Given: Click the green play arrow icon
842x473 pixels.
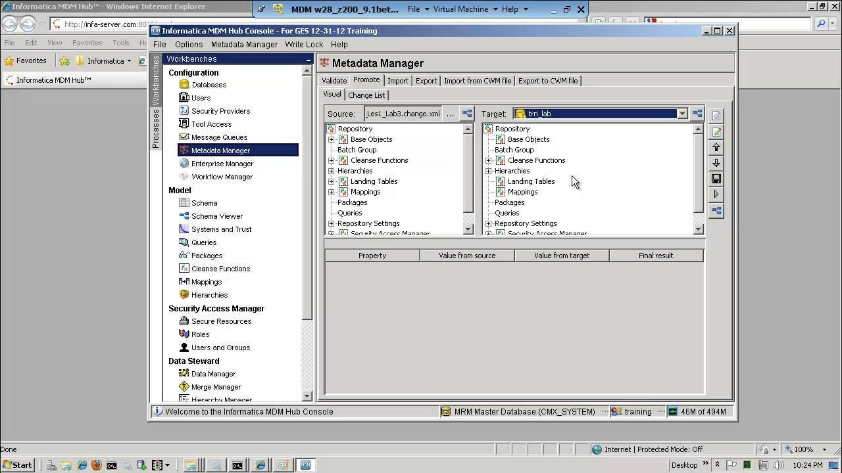Looking at the screenshot, I should click(x=716, y=194).
